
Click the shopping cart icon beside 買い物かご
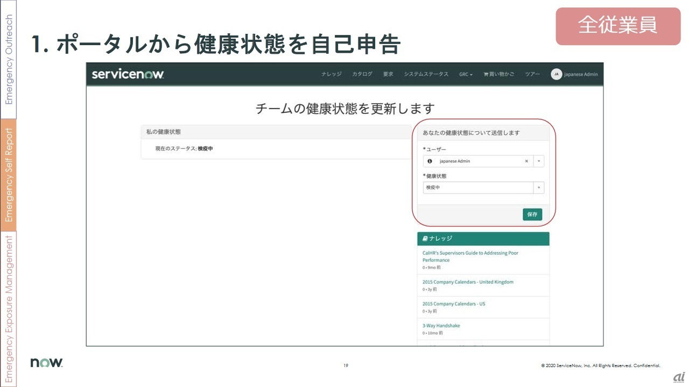pyautogui.click(x=486, y=75)
